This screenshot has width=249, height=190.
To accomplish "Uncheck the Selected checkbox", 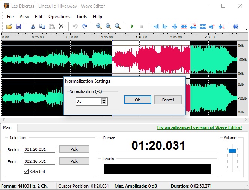I will (x=26, y=172).
